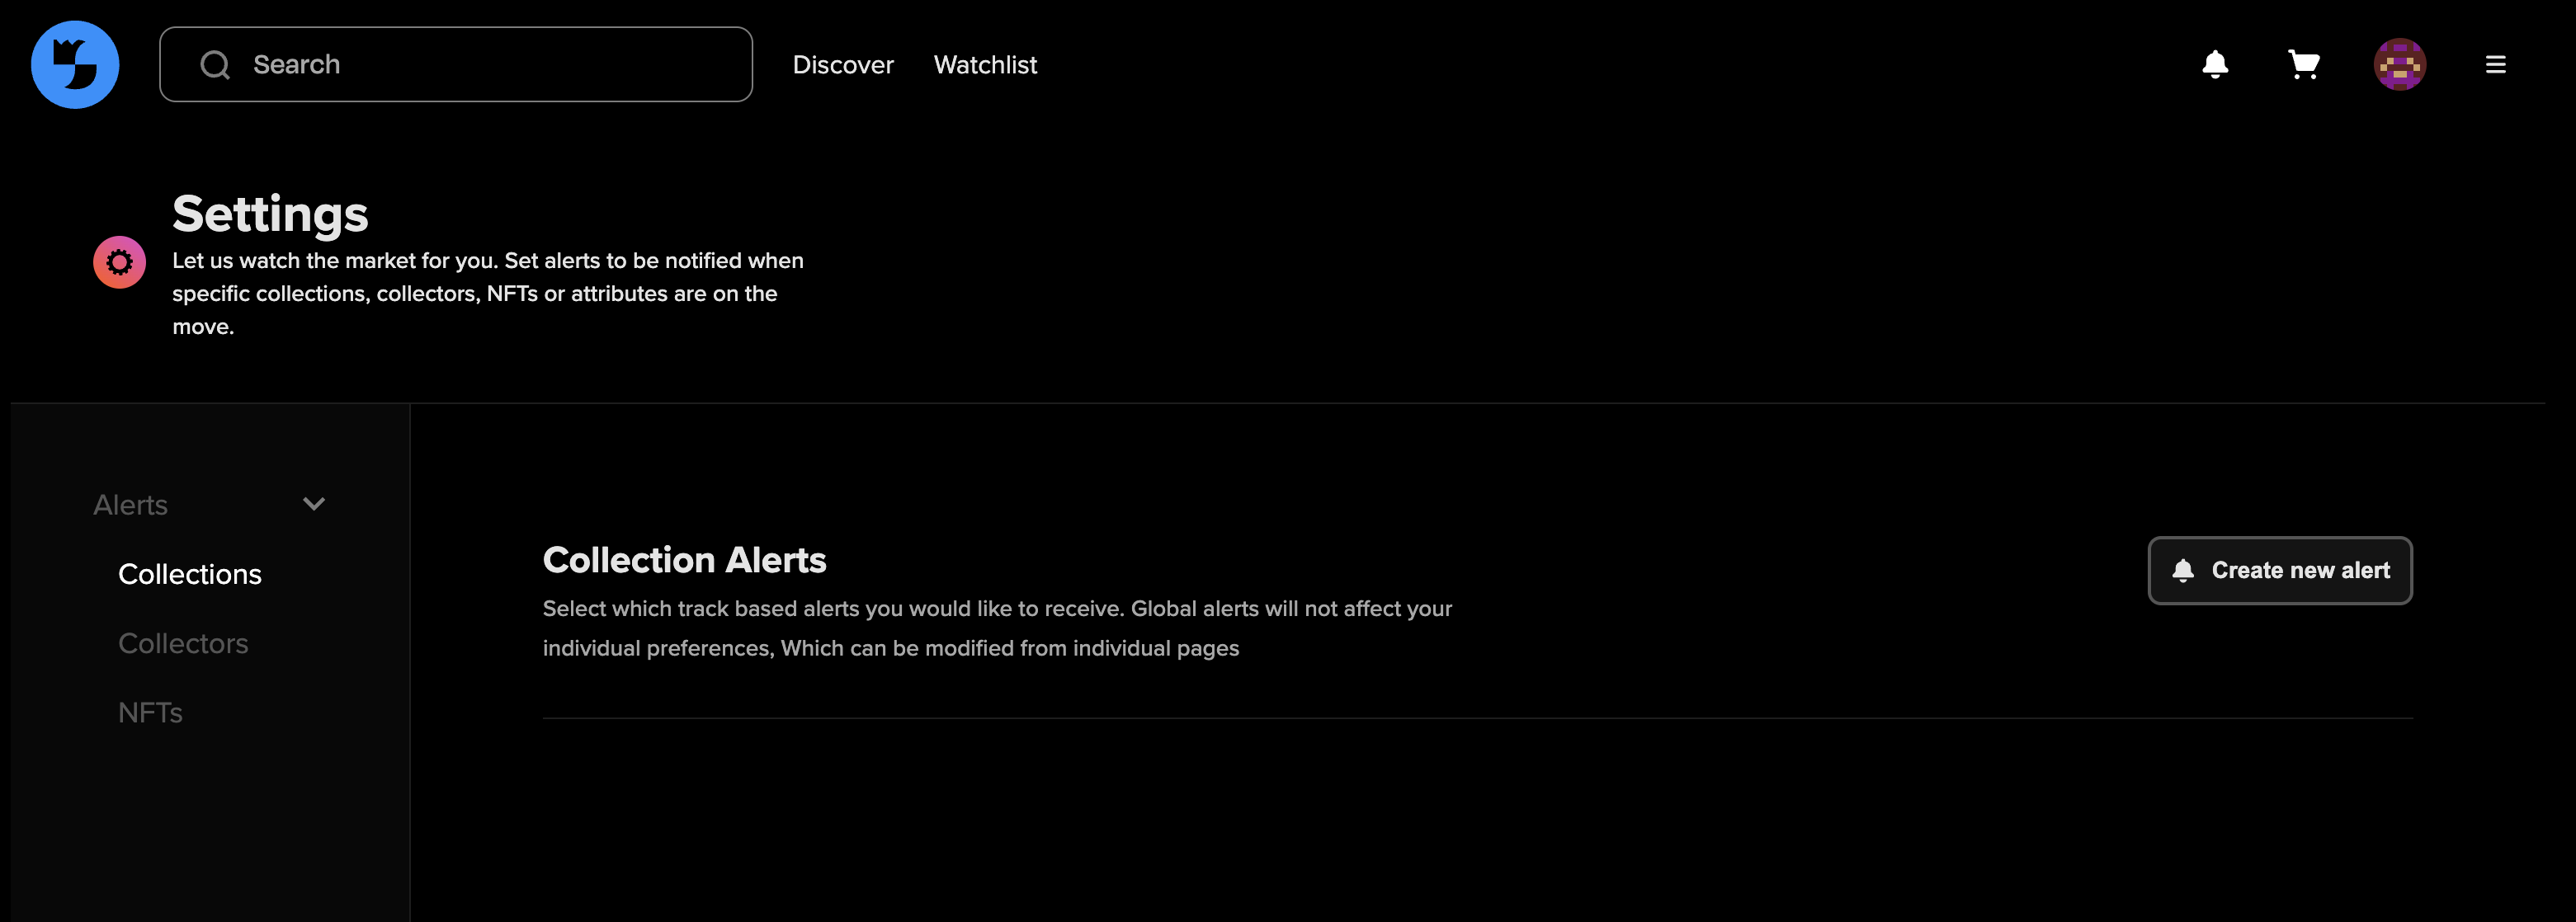Image resolution: width=2576 pixels, height=922 pixels.
Task: Click the Collection Alerts description text
Action: (996, 628)
